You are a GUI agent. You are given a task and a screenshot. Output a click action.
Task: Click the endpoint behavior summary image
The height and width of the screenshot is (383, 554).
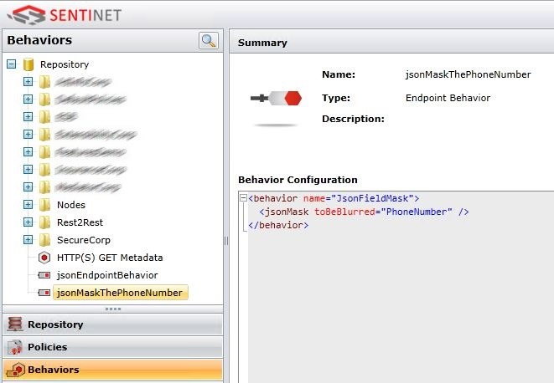pos(276,99)
